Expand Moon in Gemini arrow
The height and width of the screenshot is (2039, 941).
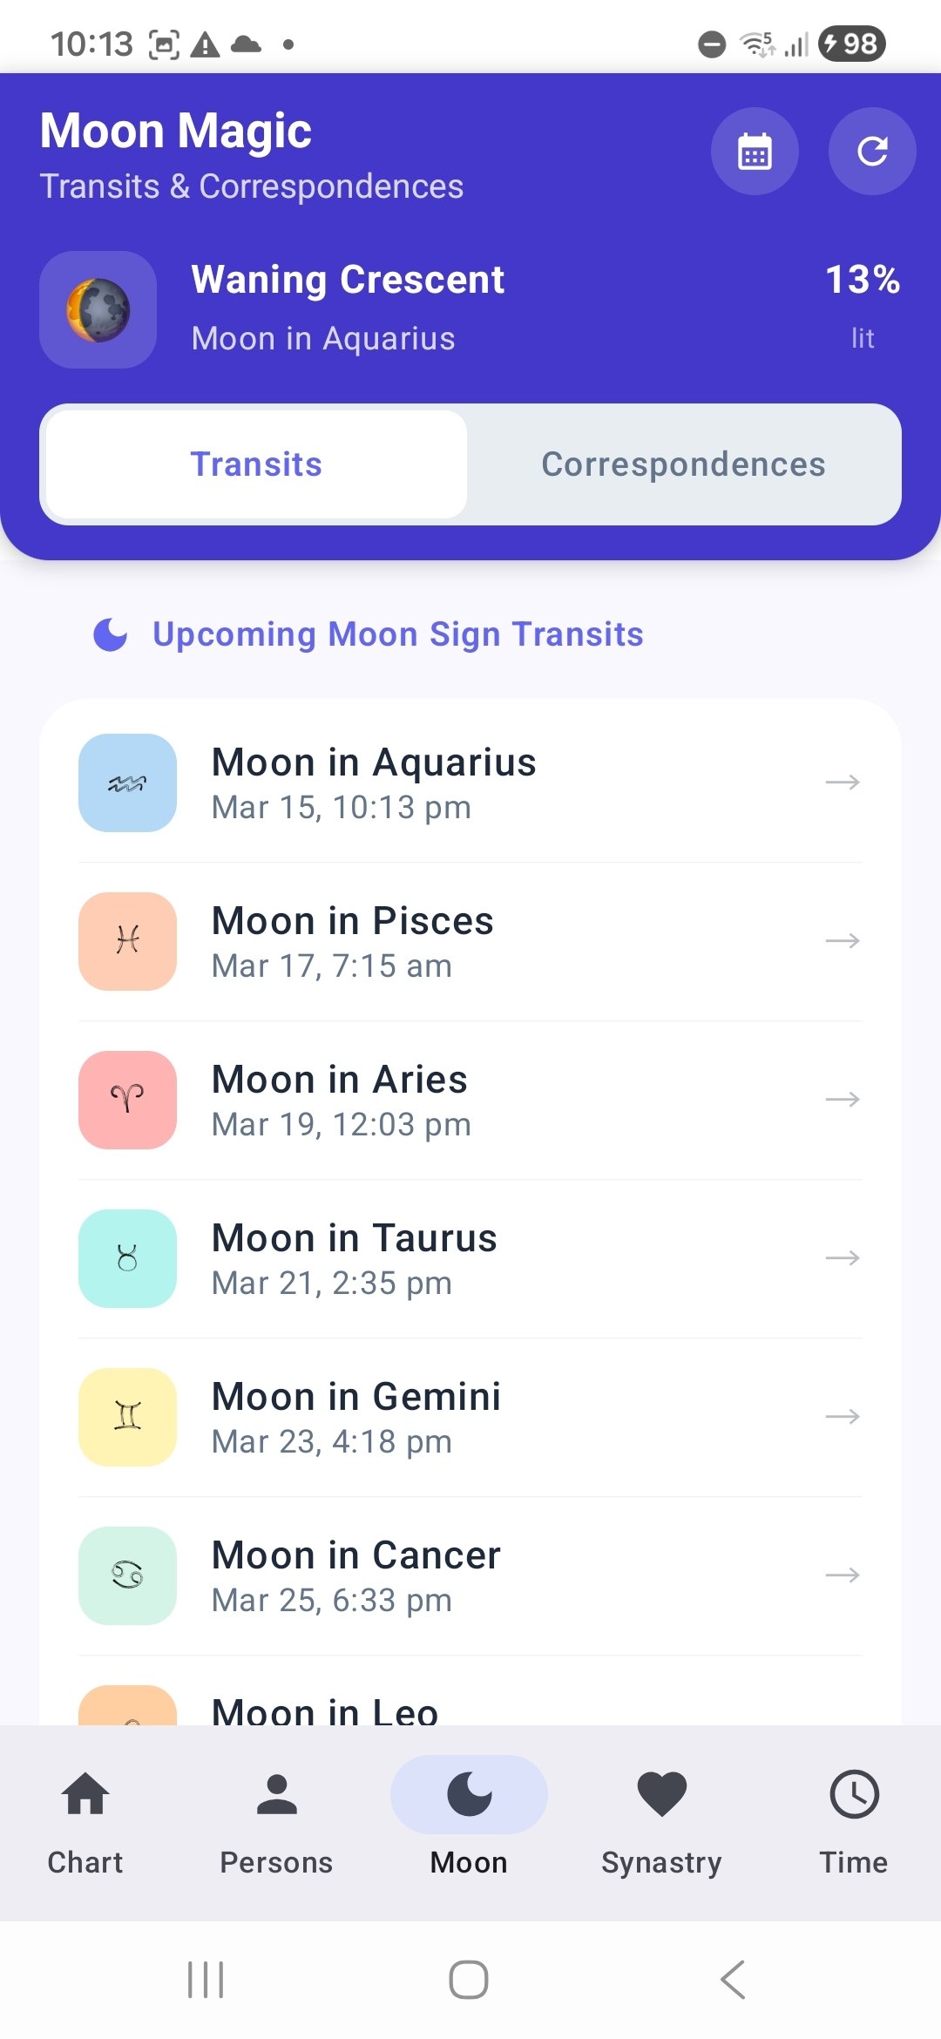coord(842,1417)
